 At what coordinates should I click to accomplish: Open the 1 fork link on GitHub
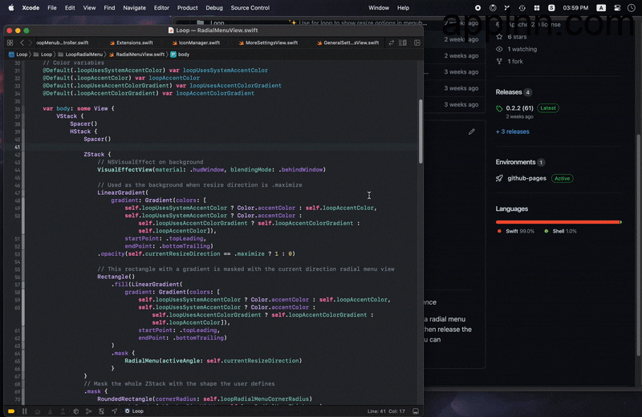click(x=510, y=62)
